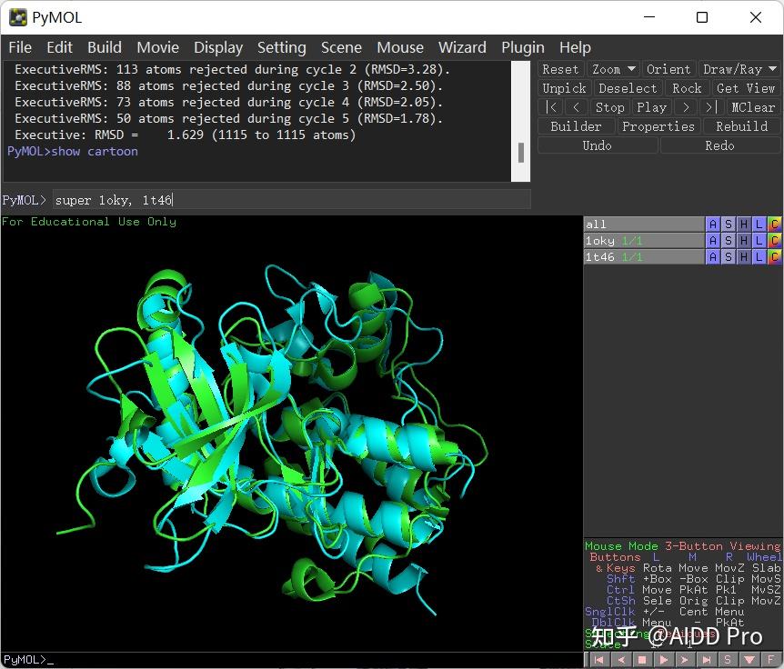This screenshot has width=784, height=669.
Task: Click the Builder button
Action: coord(576,126)
